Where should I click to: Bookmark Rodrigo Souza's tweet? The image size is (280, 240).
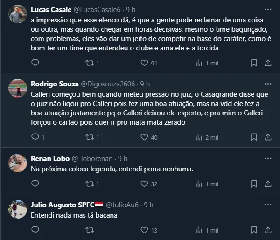coord(253,137)
